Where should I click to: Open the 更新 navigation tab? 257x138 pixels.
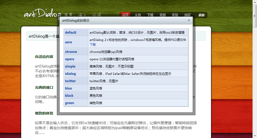163,15
